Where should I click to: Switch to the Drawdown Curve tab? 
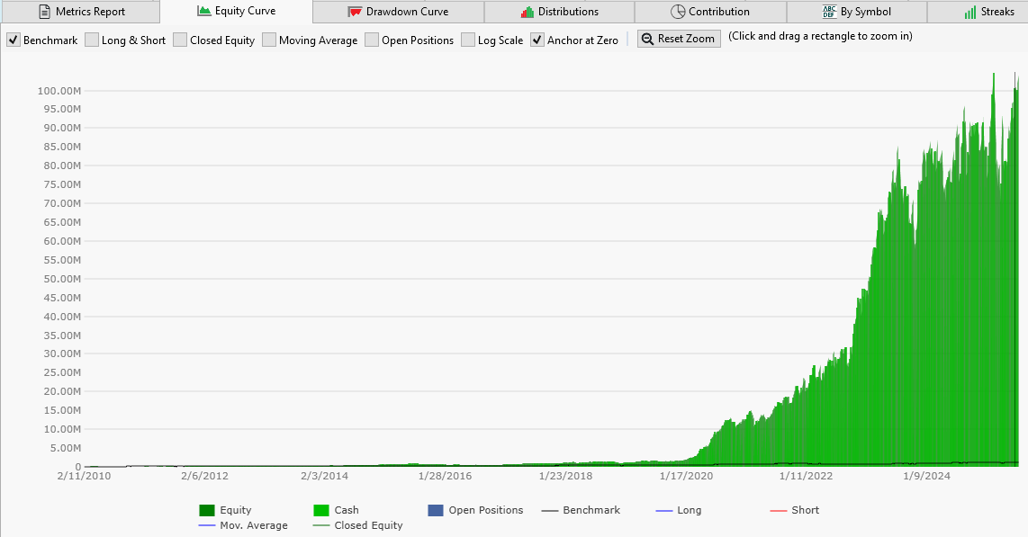399,12
